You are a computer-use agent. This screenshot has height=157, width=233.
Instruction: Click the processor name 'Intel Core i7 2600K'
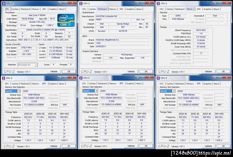(x=37, y=15)
